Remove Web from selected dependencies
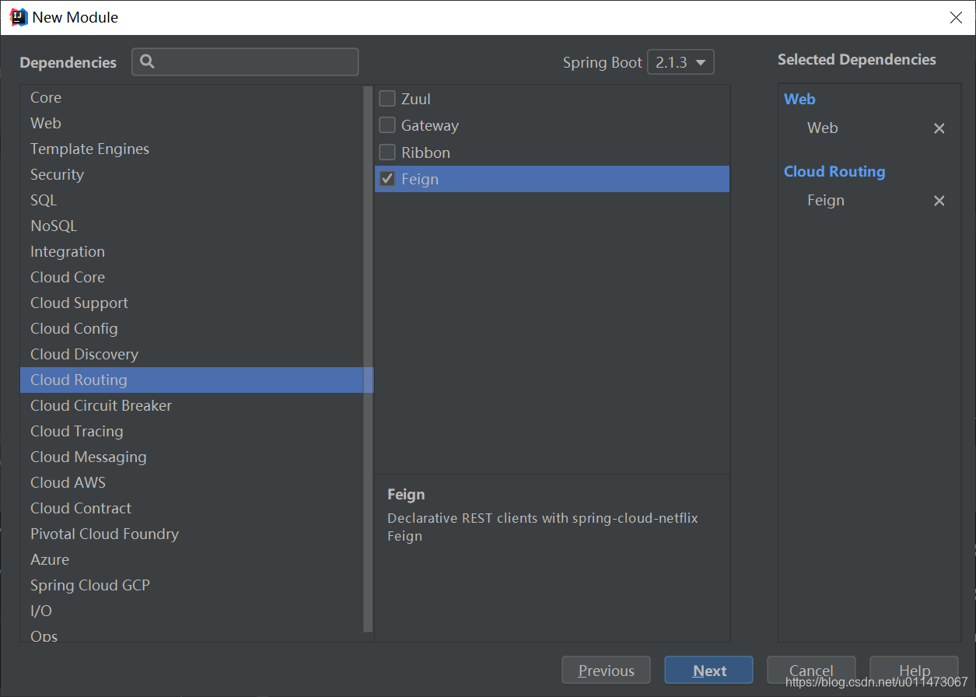 tap(939, 128)
